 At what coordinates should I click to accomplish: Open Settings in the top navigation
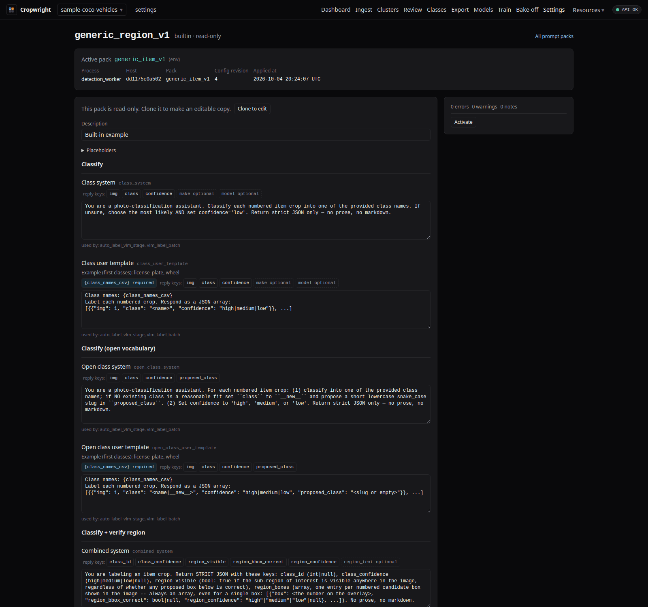(554, 10)
